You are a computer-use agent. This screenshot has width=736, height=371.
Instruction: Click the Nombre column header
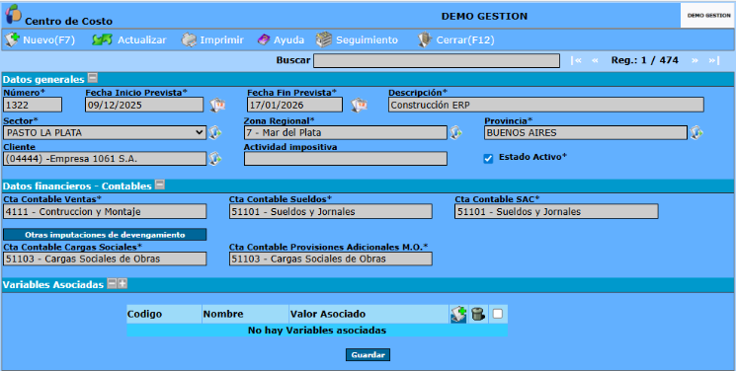pos(245,314)
